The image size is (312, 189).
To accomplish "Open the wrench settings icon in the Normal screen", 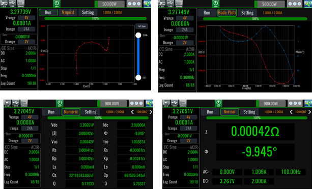I will pos(308,103).
